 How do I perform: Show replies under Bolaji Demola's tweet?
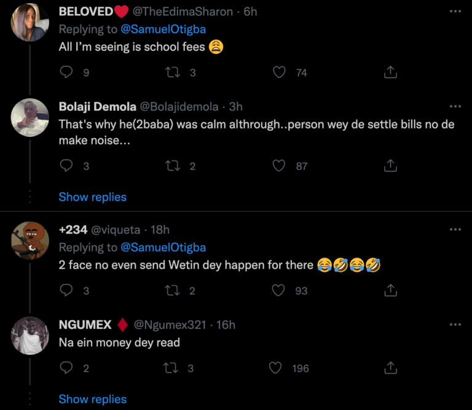[92, 197]
